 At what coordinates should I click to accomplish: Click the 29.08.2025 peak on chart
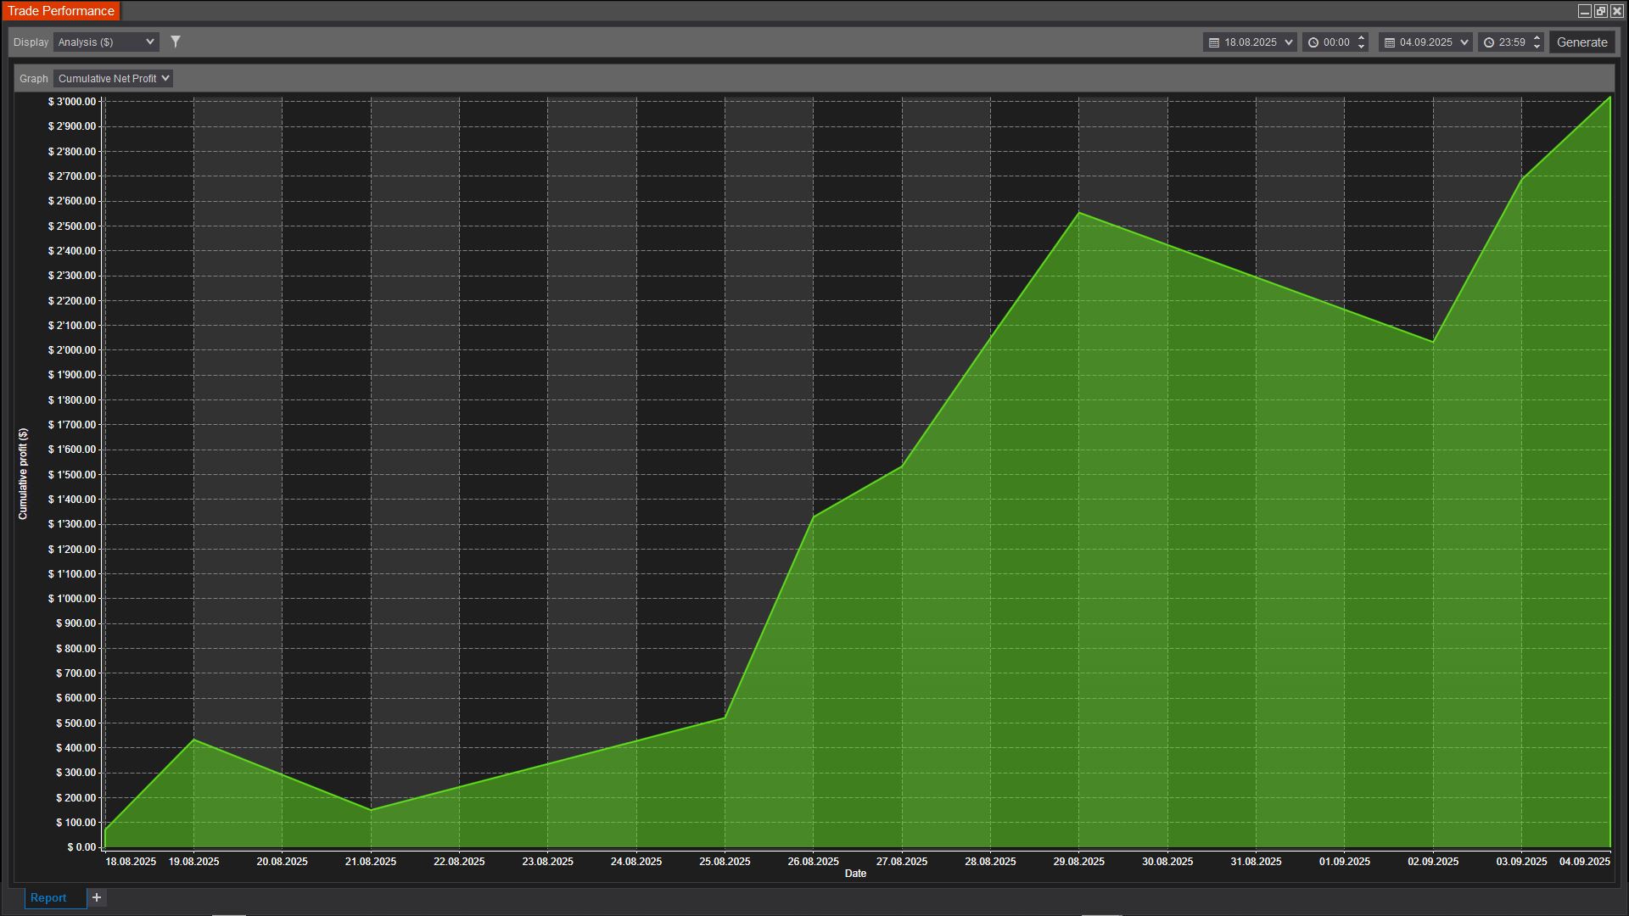coord(1079,213)
